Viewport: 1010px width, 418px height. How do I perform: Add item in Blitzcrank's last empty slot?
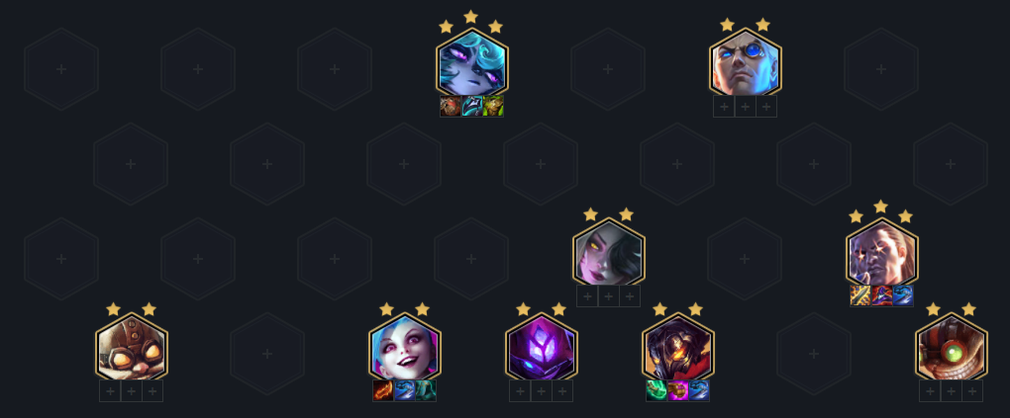(x=972, y=391)
